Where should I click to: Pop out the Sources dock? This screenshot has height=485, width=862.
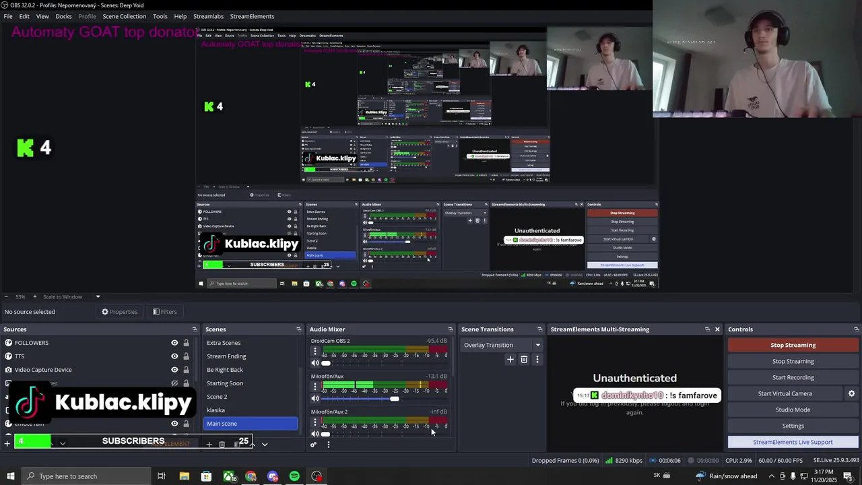(195, 329)
